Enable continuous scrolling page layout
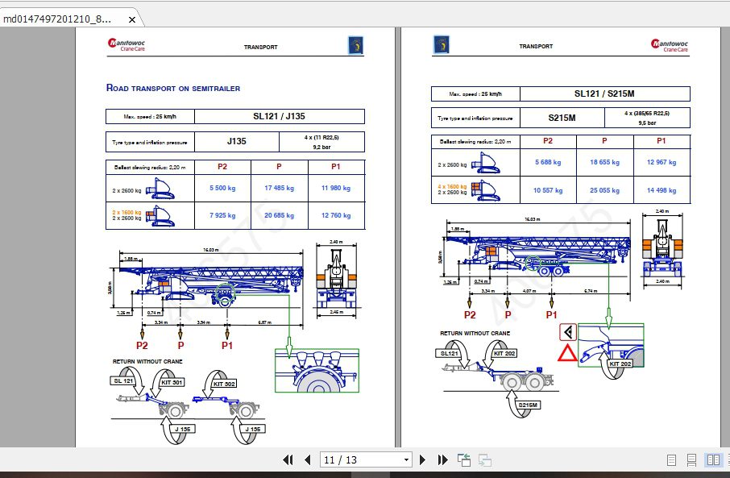The width and height of the screenshot is (730, 478). tap(691, 459)
